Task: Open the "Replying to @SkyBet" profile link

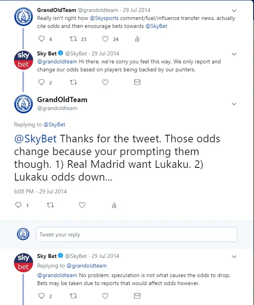Action: pos(54,124)
